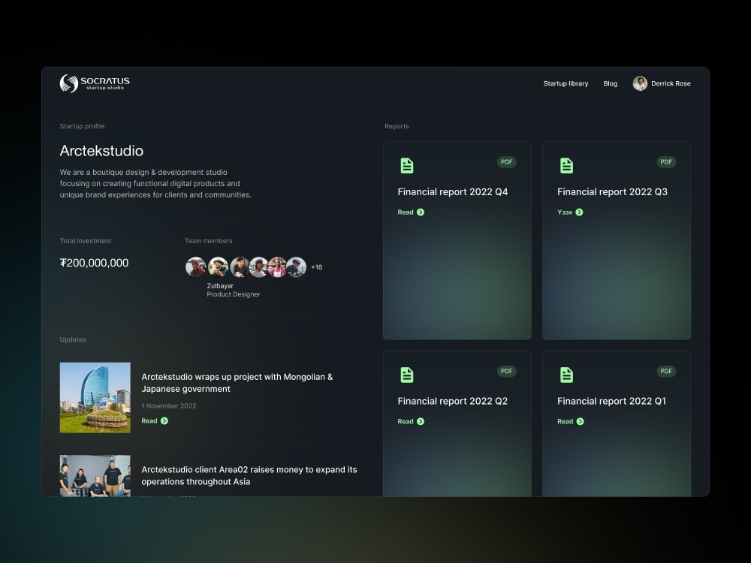751x563 pixels.
Task: Click the Team members label
Action: [x=208, y=241]
